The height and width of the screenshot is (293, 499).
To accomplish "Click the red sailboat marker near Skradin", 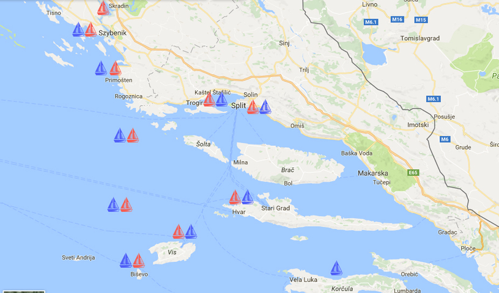I will (103, 8).
